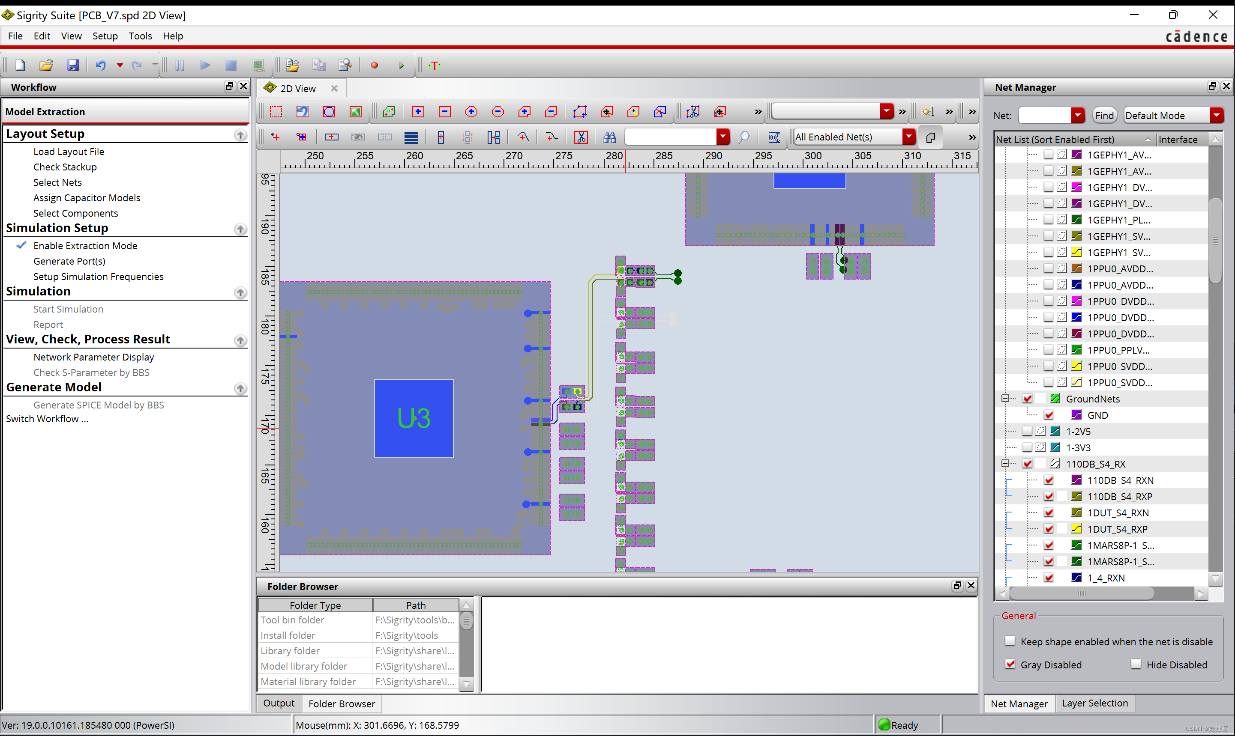Click the red record macro icon
The image size is (1235, 736).
374,66
